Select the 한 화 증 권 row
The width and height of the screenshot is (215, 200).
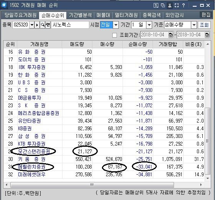104,75
